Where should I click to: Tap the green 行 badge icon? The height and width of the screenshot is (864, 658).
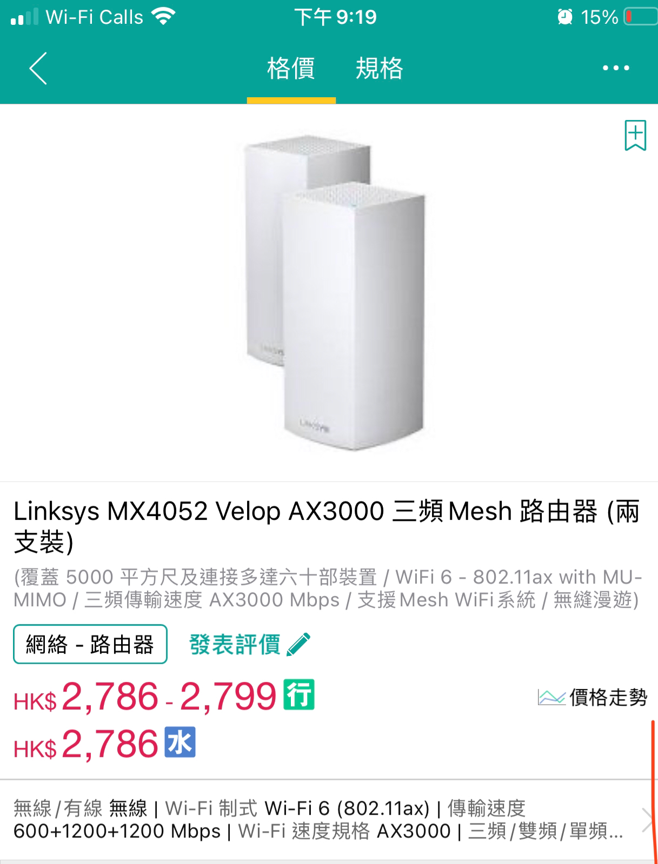[x=299, y=694]
